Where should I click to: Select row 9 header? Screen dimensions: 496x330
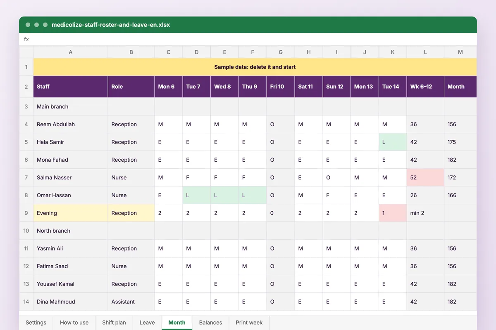[x=26, y=213]
